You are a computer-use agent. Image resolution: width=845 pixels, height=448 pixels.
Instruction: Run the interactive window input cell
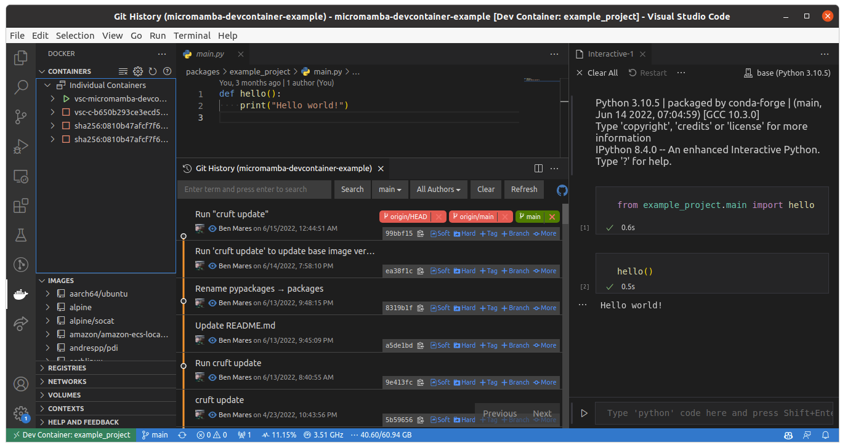584,413
